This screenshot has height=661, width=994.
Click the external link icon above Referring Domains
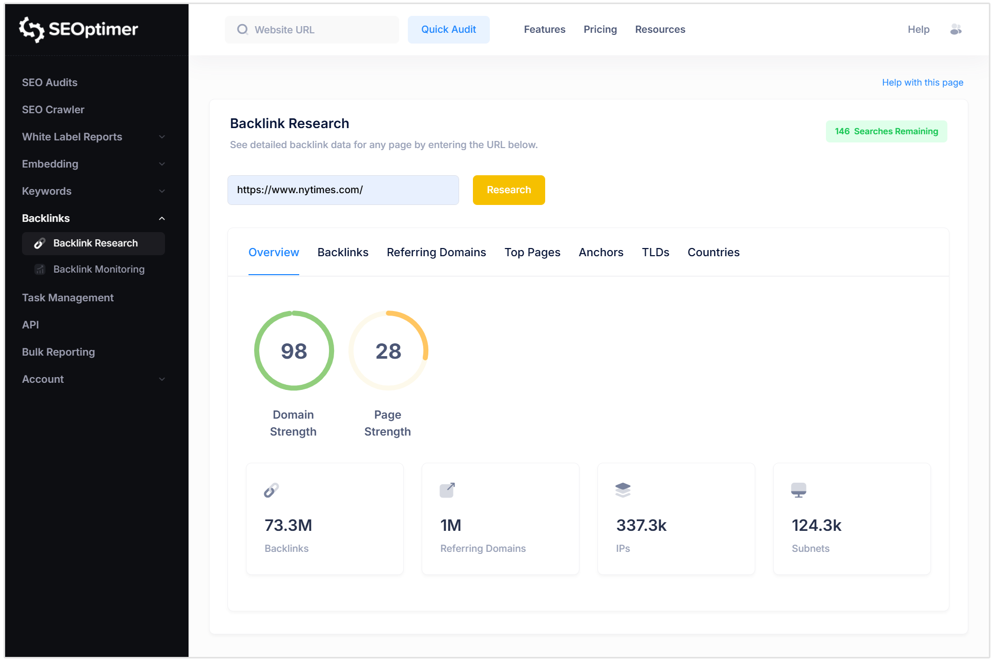pyautogui.click(x=447, y=490)
